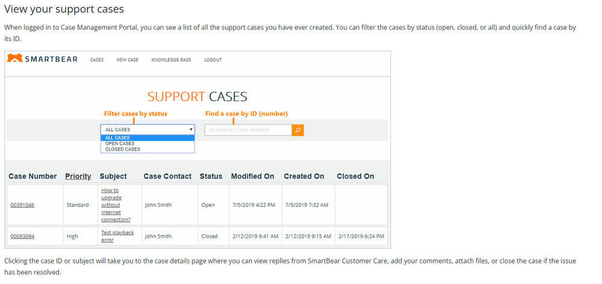This screenshot has width=602, height=284.
Task: Open 'How to upgrade without Internet connection?' subject
Action: [116, 205]
